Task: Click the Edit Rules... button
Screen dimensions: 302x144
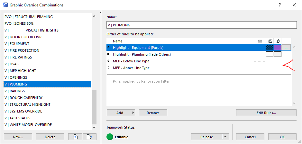Action: pyautogui.click(x=266, y=113)
